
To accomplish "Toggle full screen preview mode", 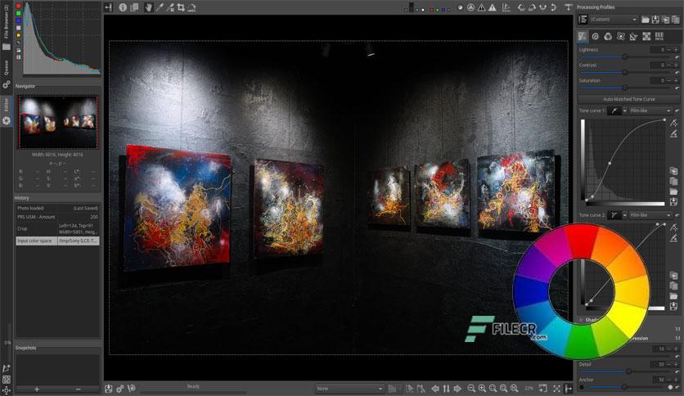I will point(556,388).
